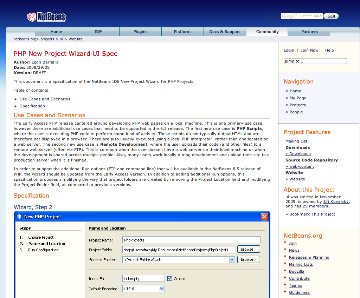Click the » Website link in Project Features
Viewport: 360px width, 298px height.
click(295, 179)
